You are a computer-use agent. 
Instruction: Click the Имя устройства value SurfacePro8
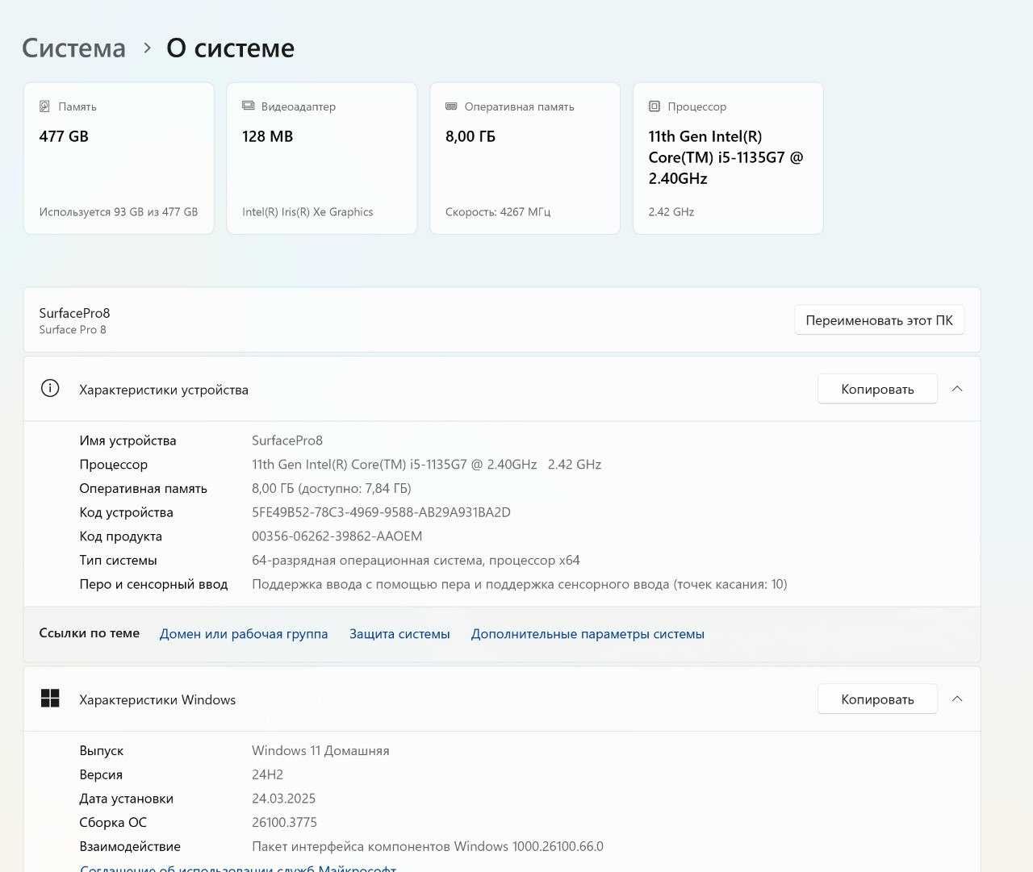click(287, 440)
